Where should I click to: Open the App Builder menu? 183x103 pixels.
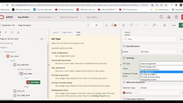(25, 17)
